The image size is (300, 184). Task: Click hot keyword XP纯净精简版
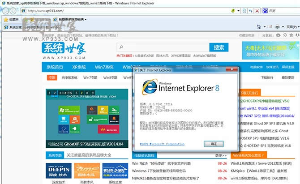[181, 56]
